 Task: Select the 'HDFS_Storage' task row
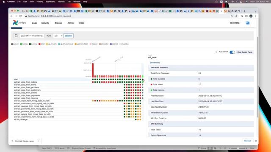[x=78, y=119]
